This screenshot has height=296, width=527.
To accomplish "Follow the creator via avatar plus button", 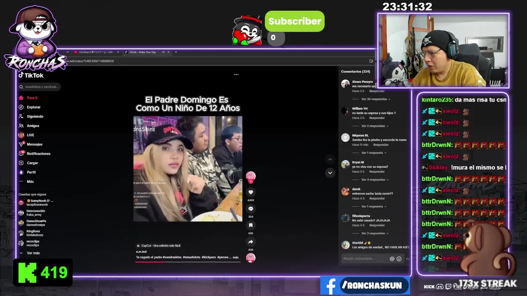I will pos(251,181).
